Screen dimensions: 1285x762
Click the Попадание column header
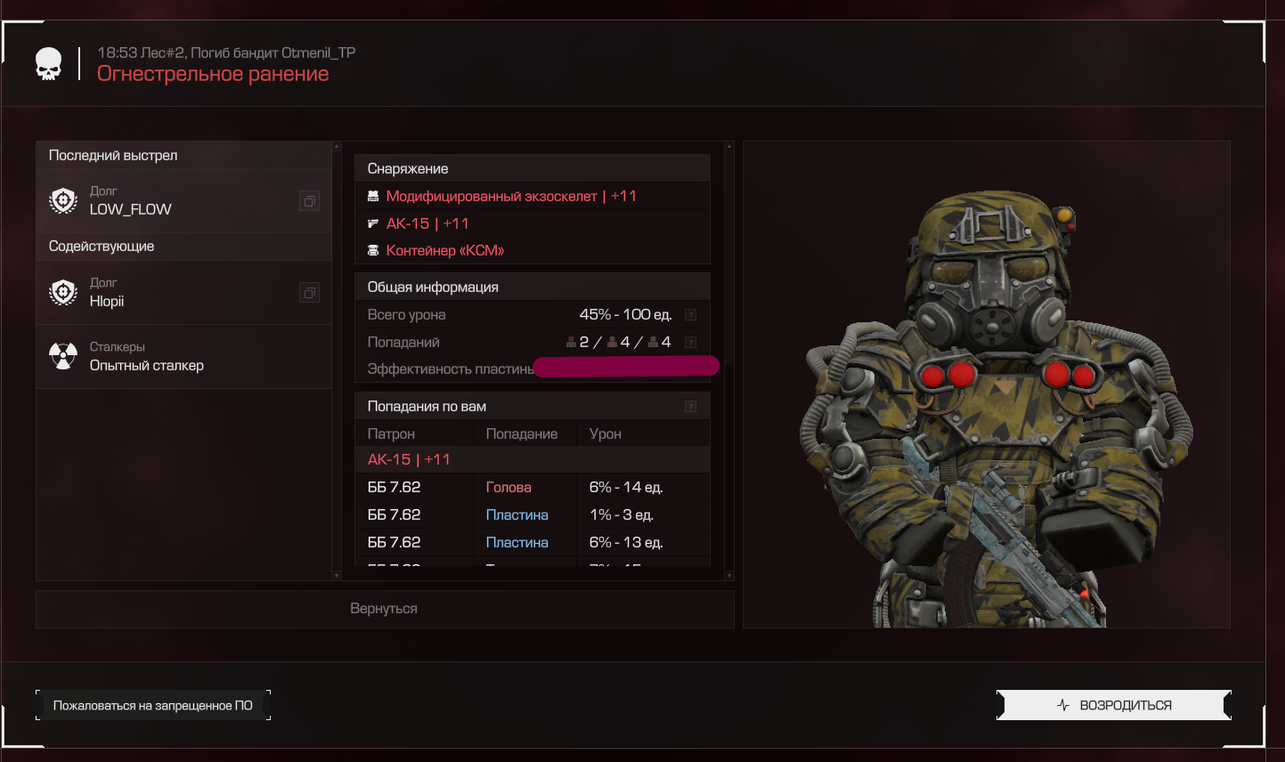pos(522,434)
